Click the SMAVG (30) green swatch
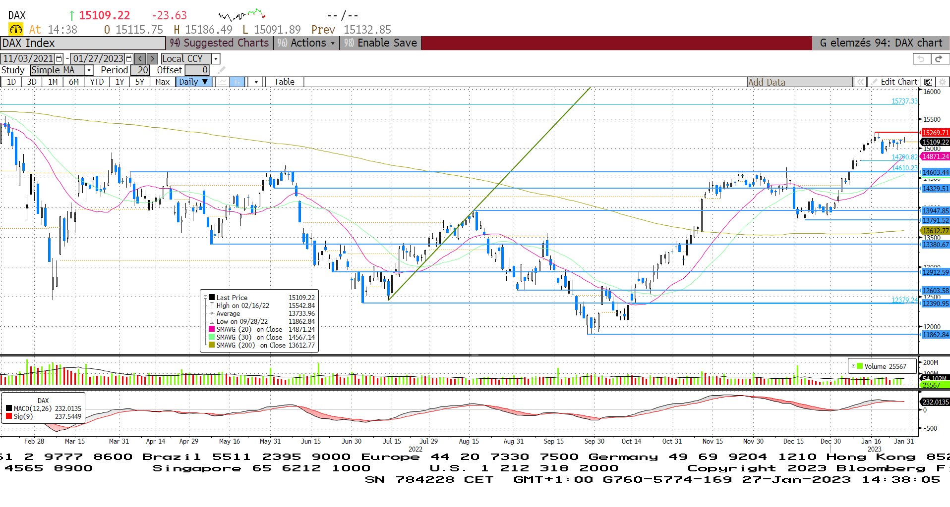950x507 pixels. (x=212, y=337)
